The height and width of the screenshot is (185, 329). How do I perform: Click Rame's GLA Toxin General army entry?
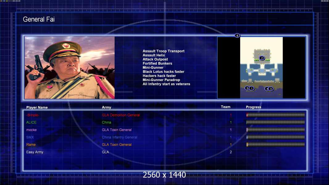pos(117,145)
